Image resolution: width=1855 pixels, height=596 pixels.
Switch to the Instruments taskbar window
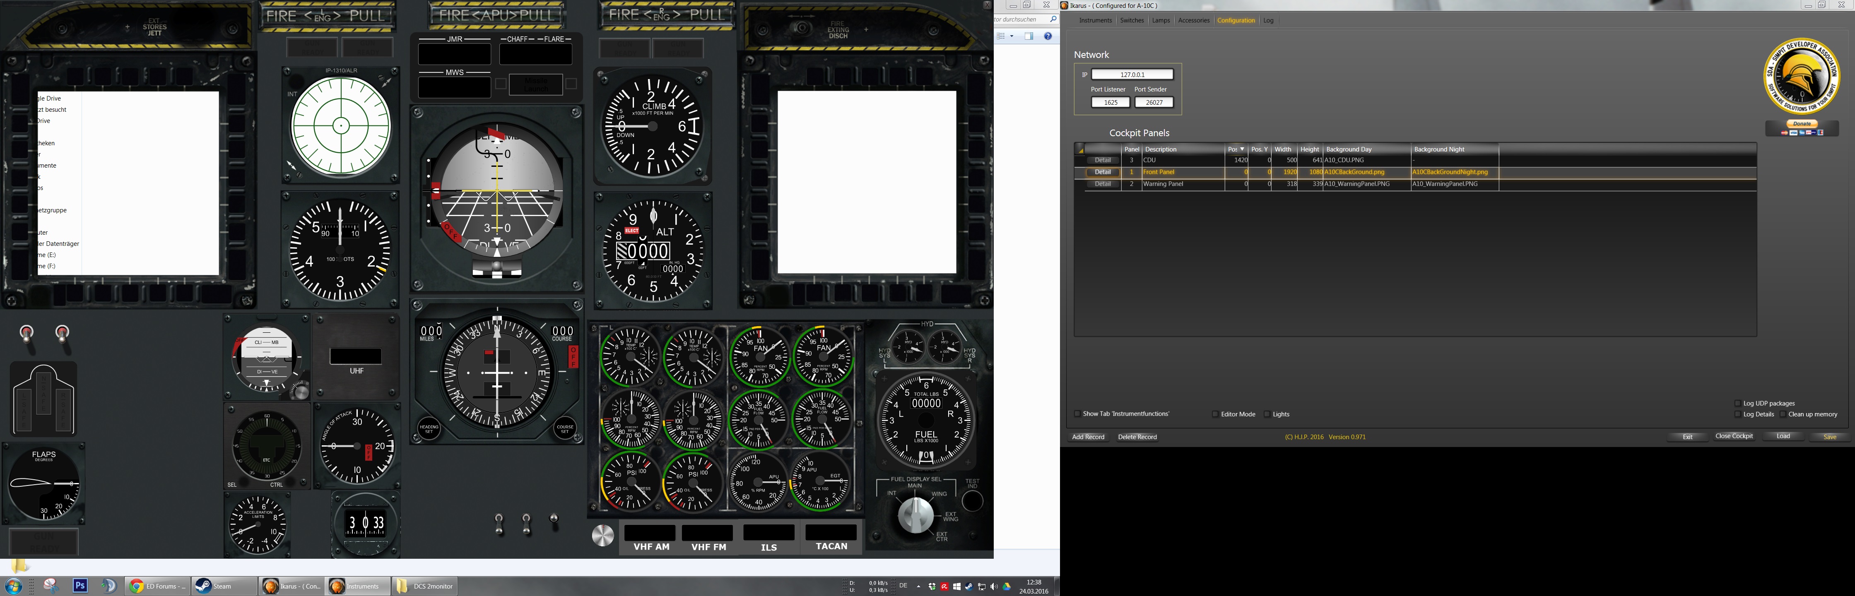358,586
